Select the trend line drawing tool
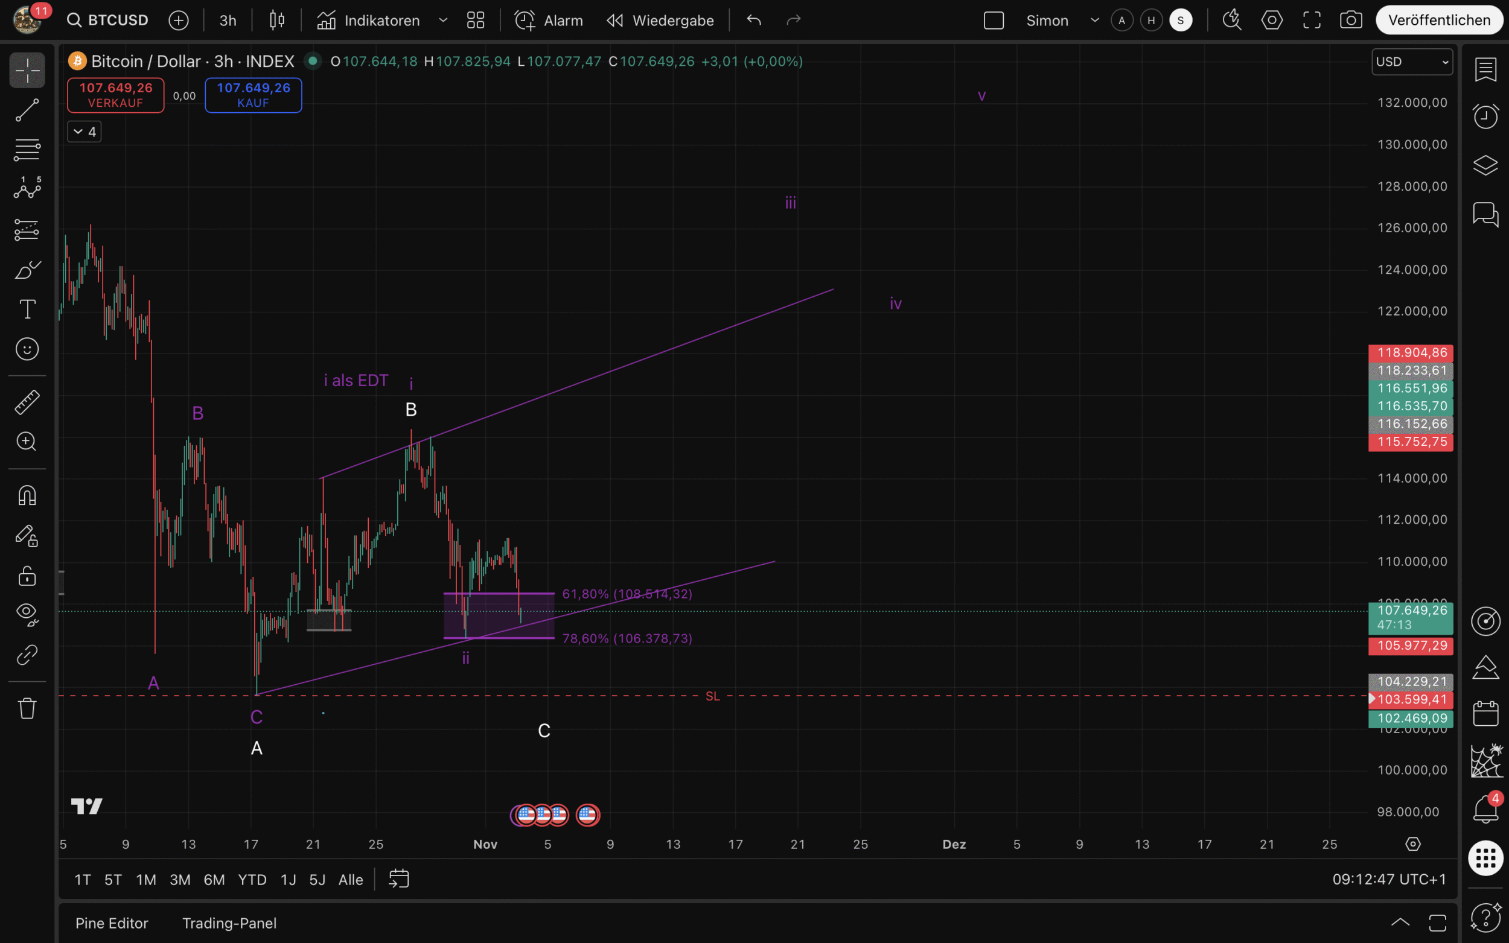This screenshot has width=1509, height=943. [27, 110]
